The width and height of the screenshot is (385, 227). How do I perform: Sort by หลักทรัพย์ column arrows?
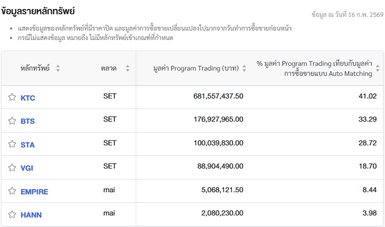(x=58, y=68)
